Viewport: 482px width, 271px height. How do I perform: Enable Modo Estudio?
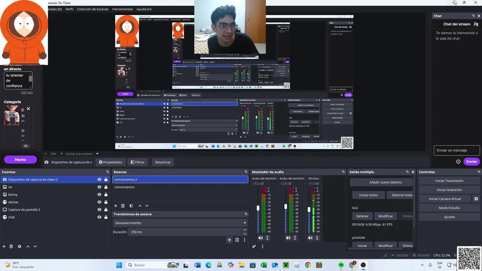coord(449,208)
